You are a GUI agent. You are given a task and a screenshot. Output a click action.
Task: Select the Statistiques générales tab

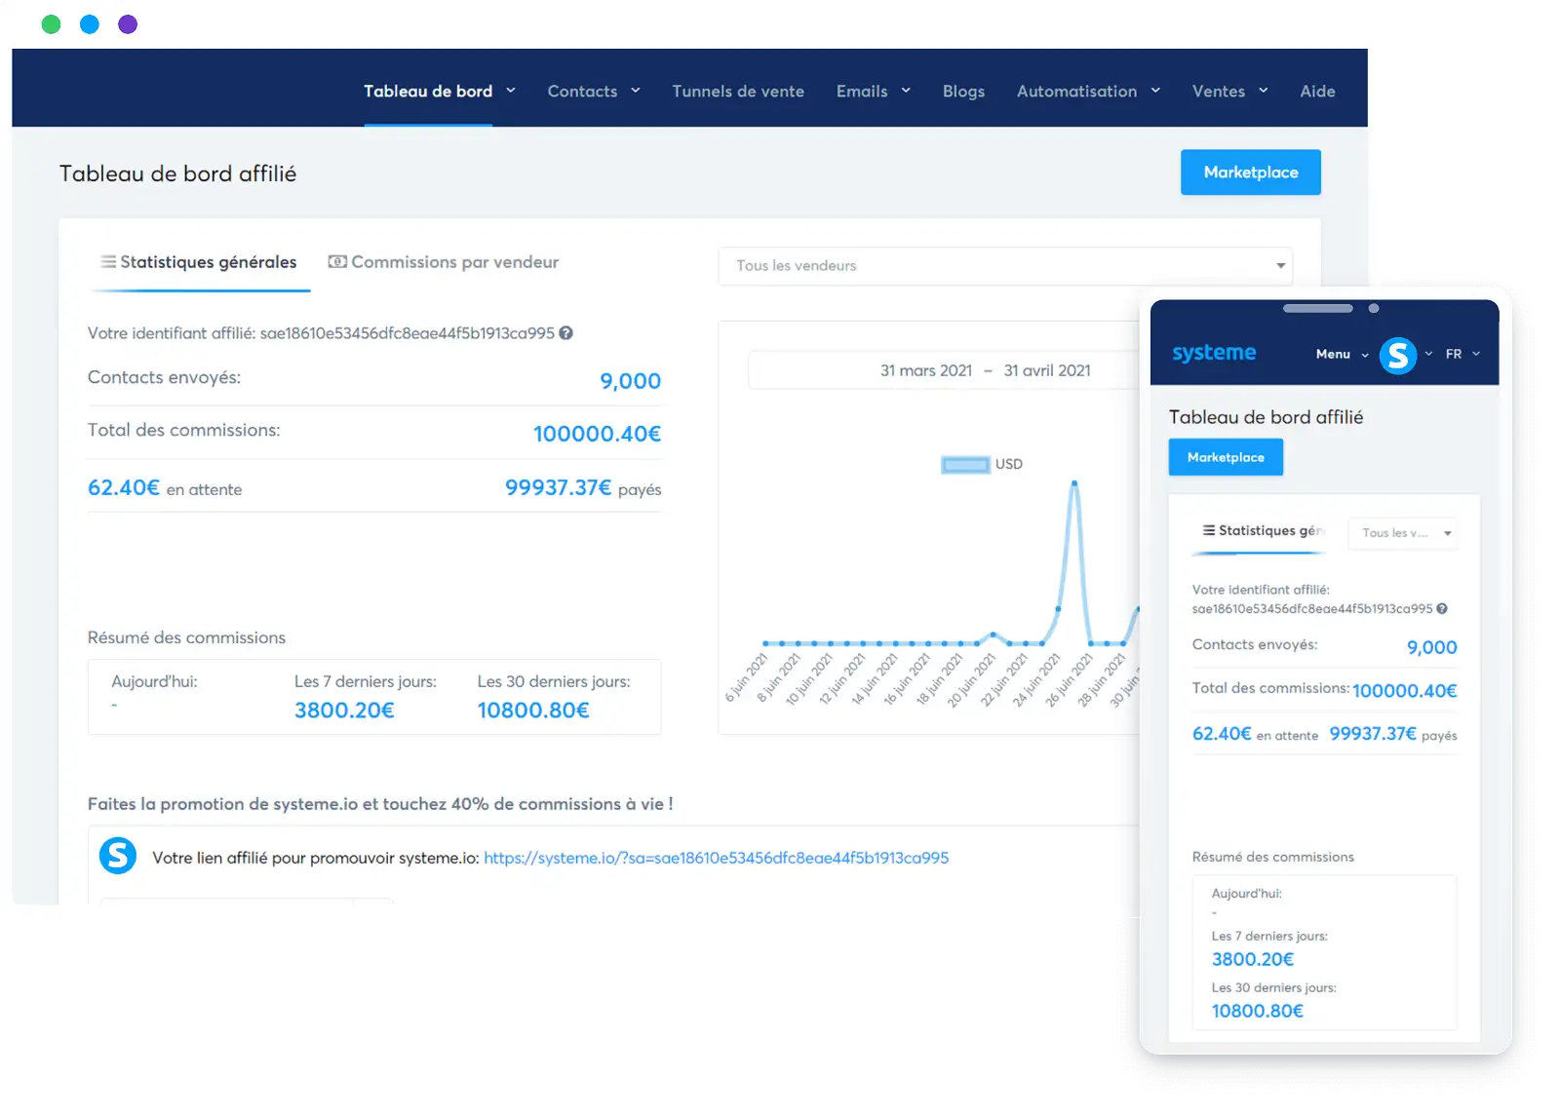199,262
